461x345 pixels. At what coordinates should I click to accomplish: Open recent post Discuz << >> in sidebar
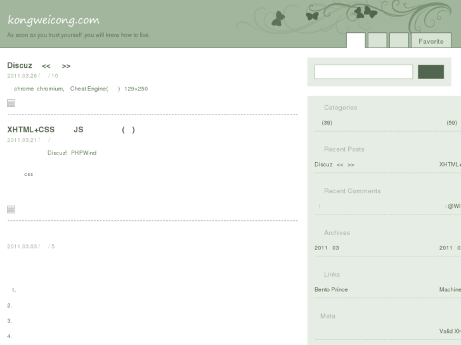coord(334,165)
